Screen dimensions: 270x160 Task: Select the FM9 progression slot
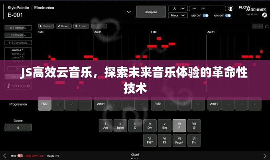click(x=44, y=104)
